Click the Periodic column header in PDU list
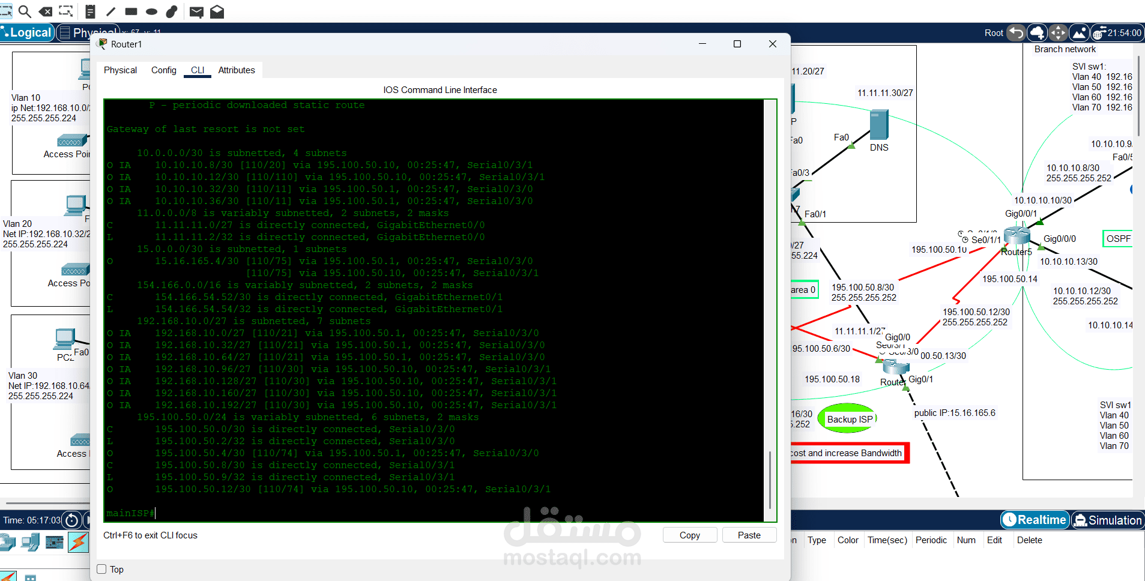This screenshot has width=1145, height=581. [x=931, y=540]
